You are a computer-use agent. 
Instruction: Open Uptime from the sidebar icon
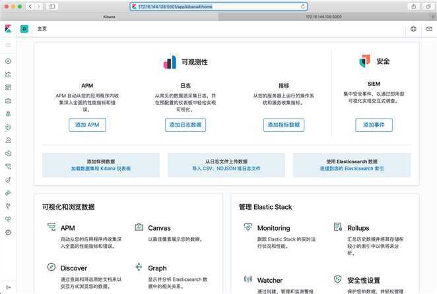point(8,179)
